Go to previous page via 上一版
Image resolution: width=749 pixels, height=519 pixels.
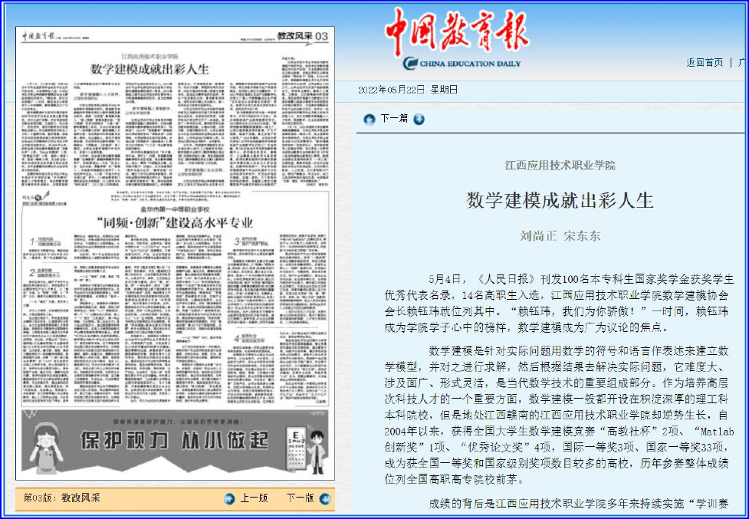[254, 498]
